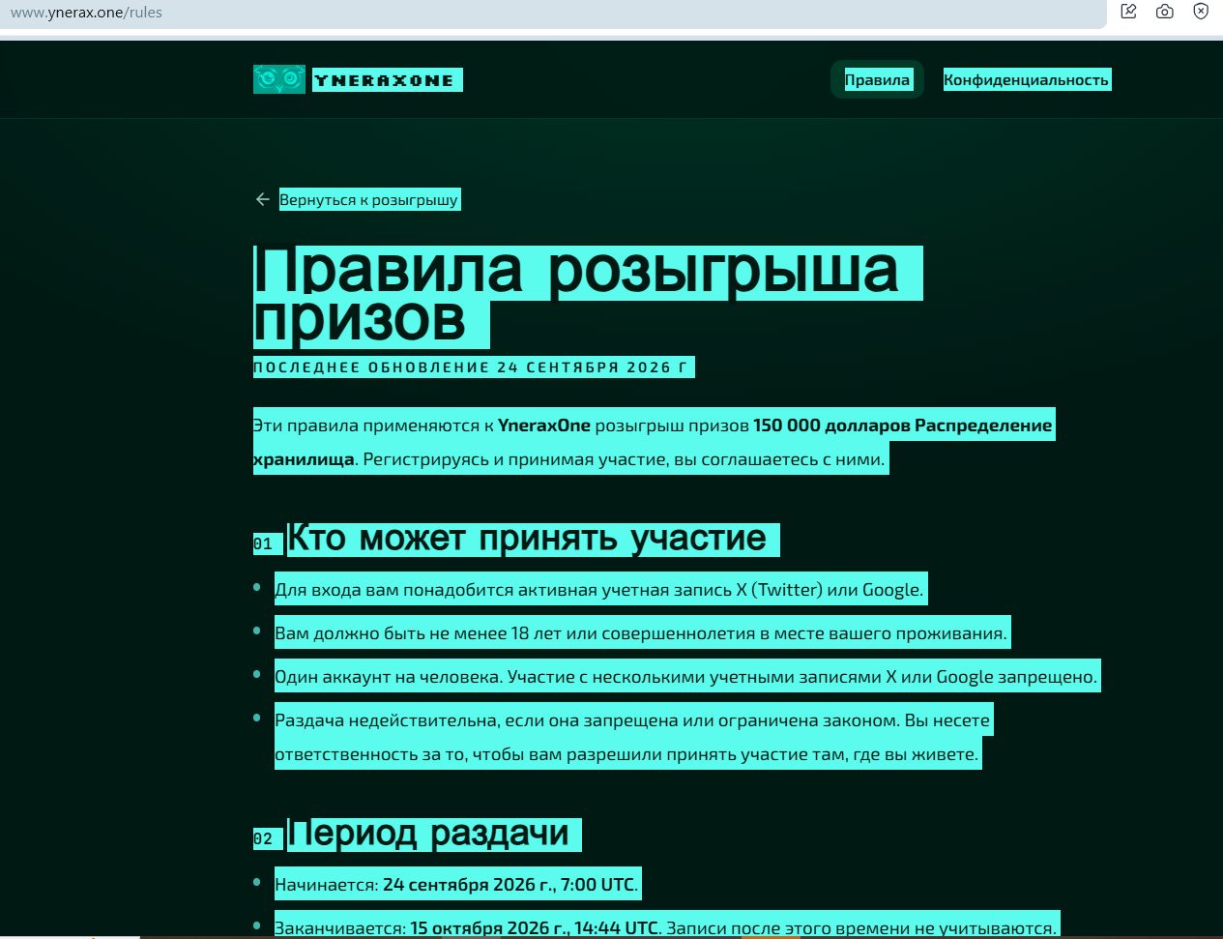The width and height of the screenshot is (1223, 939).
Task: Click the address bar showing www.ynerax.one/rules
Action: [x=551, y=14]
